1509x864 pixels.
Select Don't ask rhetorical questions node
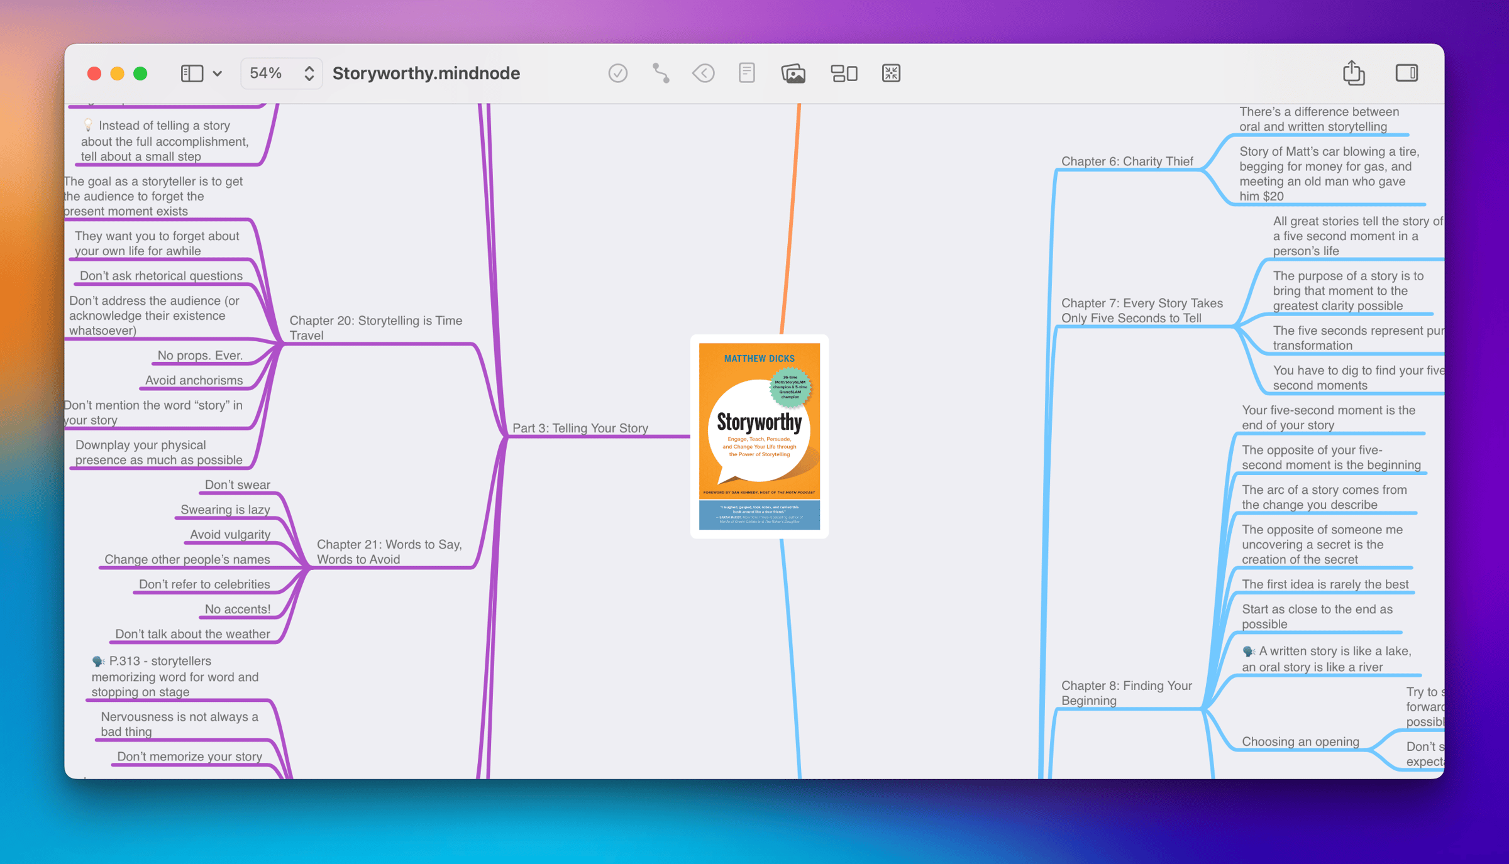tap(161, 276)
